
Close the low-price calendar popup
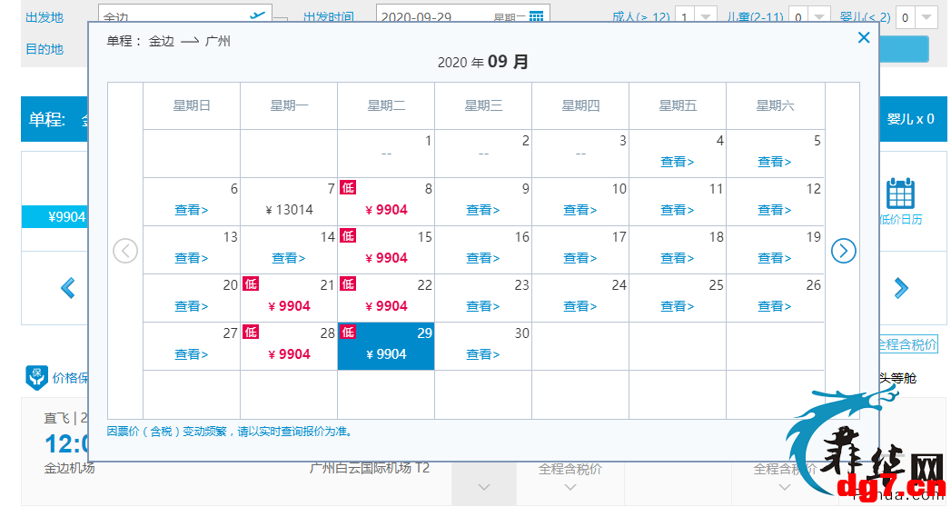click(864, 37)
